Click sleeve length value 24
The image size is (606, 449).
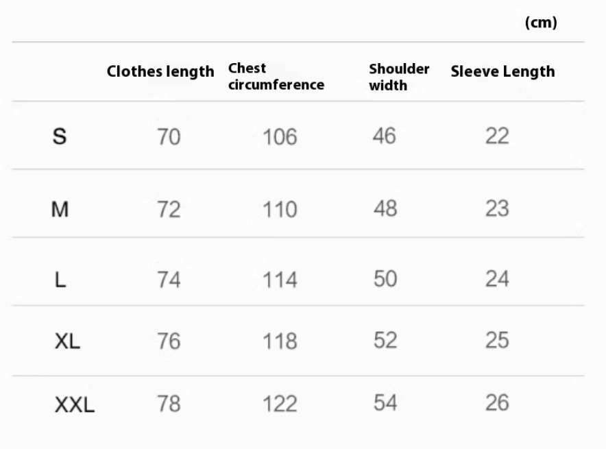point(497,279)
